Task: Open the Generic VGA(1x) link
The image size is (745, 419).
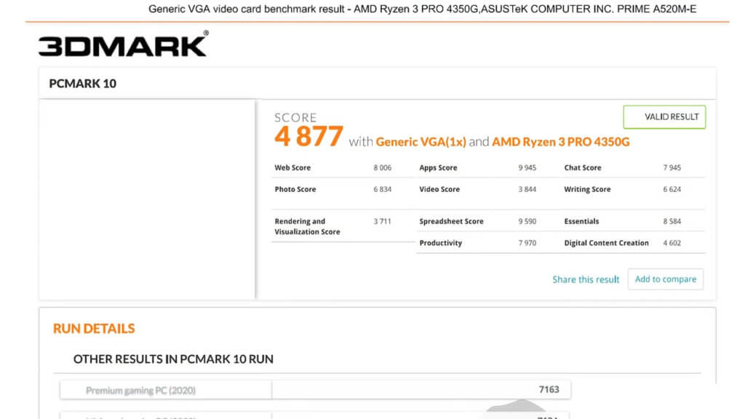Action: (x=421, y=142)
